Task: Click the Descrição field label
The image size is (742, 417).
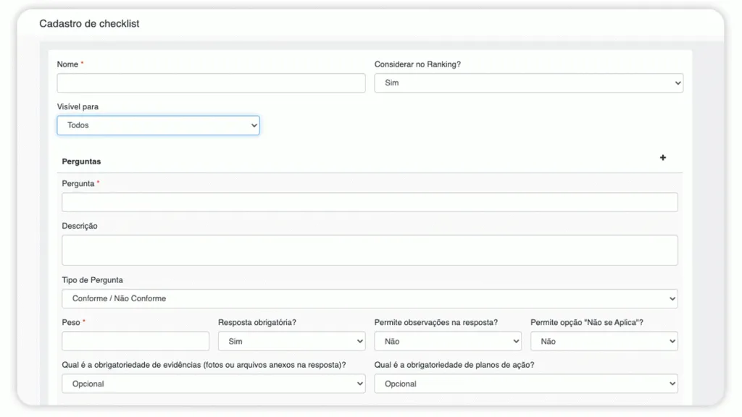Action: coord(80,226)
